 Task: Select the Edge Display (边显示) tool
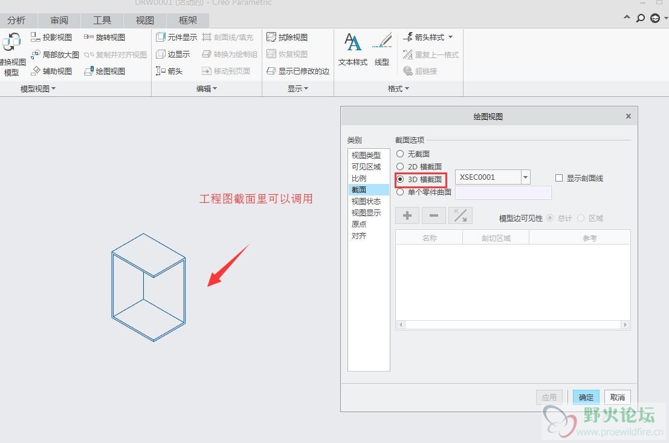(x=173, y=54)
